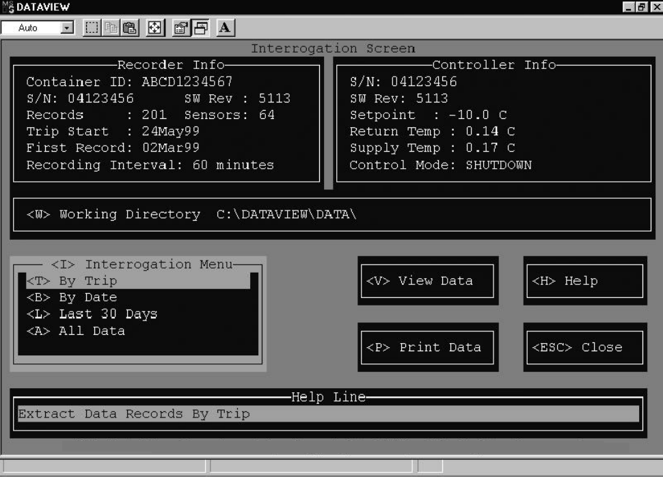The width and height of the screenshot is (663, 477).
Task: Click the Paste clipboard toolbar icon
Action: point(130,28)
